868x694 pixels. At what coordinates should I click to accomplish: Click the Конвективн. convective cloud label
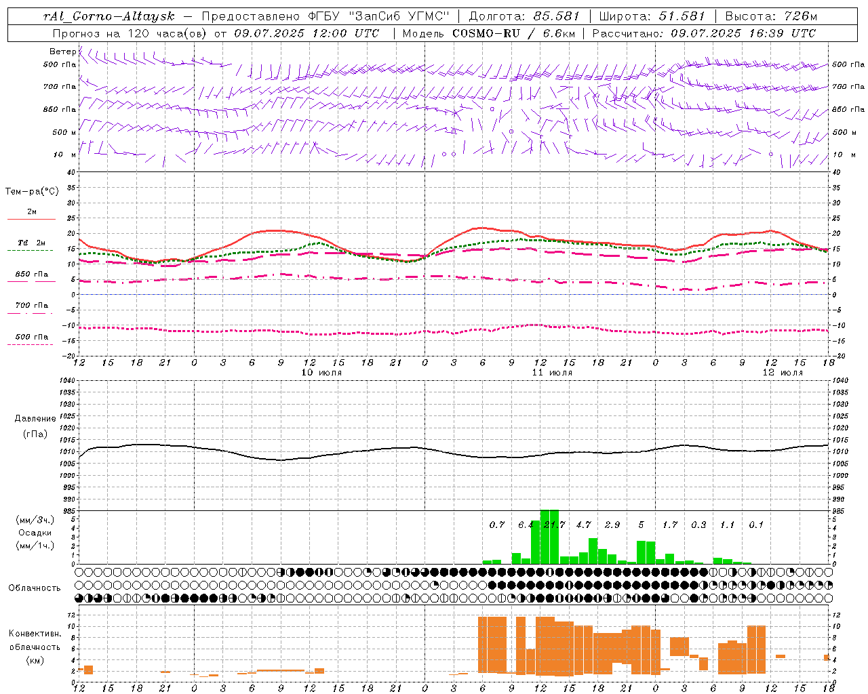pyautogui.click(x=35, y=634)
